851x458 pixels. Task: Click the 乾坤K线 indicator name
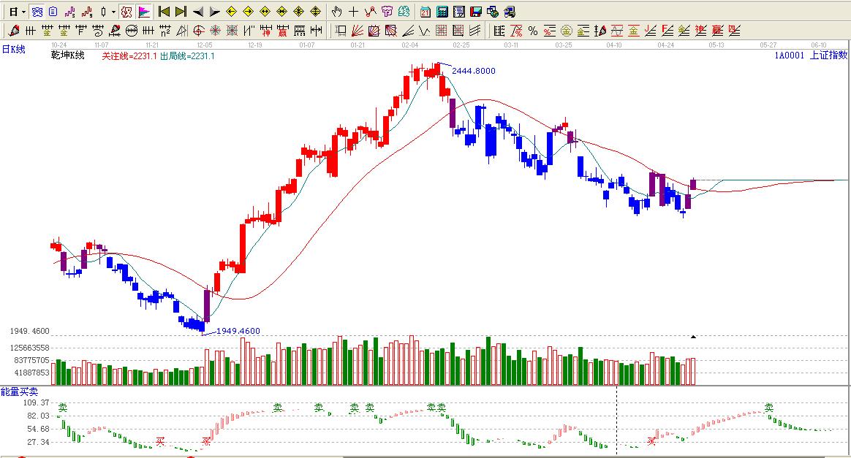coord(67,56)
